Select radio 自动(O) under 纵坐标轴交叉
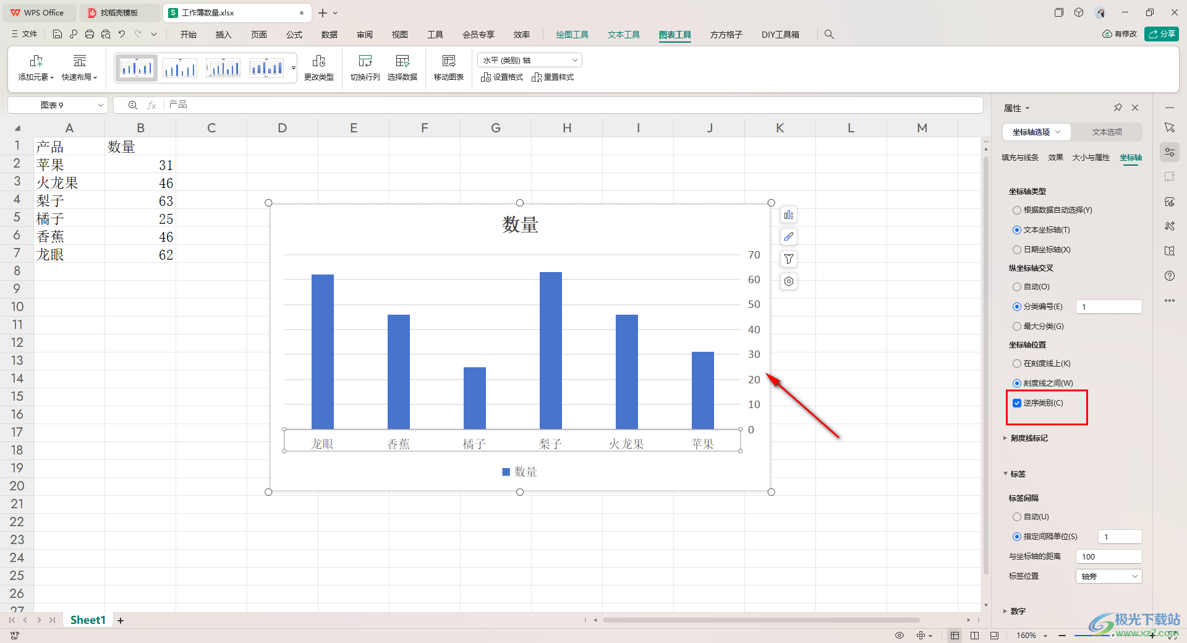 coord(1016,287)
